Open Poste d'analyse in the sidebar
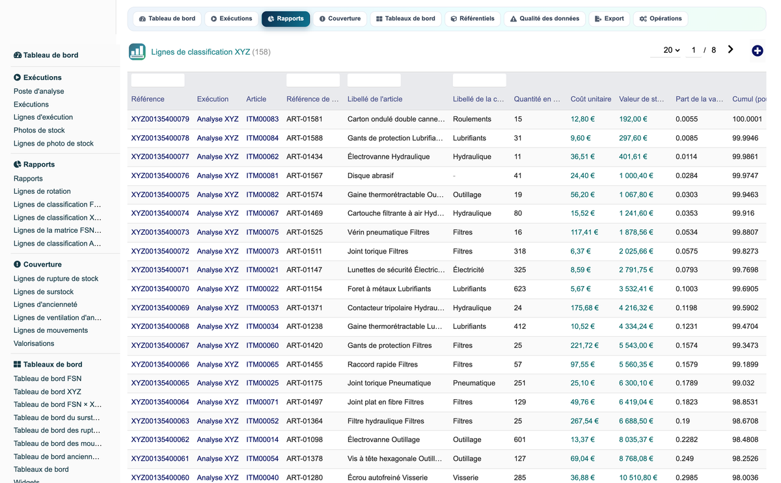This screenshot has height=483, width=781. 39,91
